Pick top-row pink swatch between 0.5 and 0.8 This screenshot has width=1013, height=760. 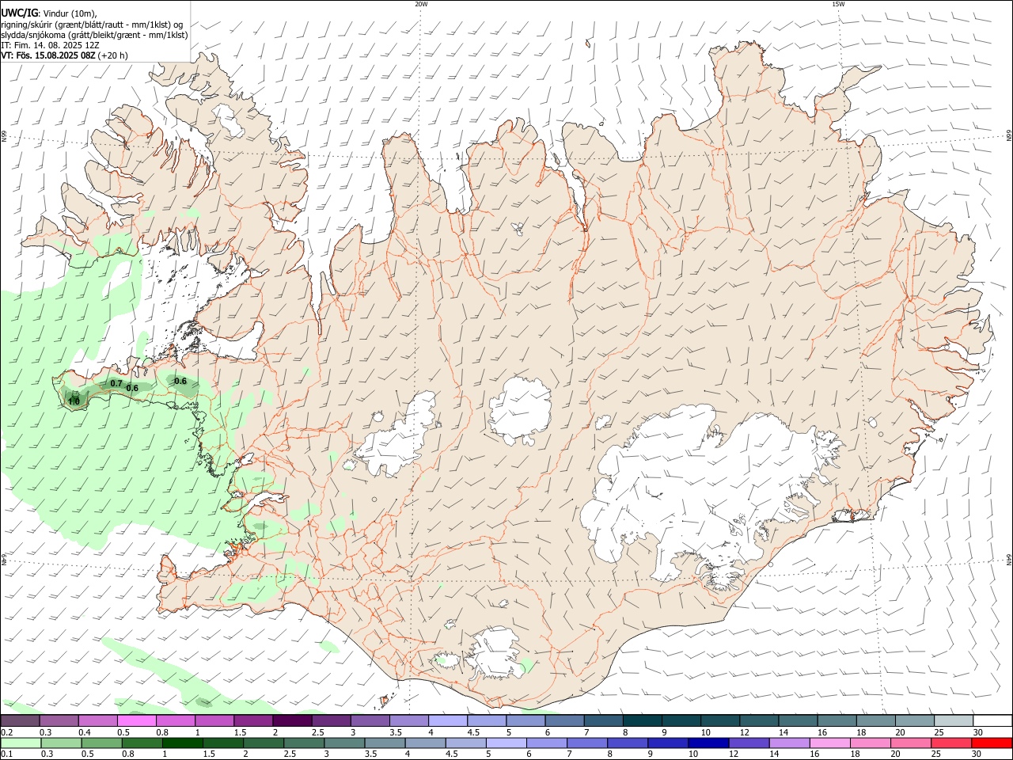(136, 721)
